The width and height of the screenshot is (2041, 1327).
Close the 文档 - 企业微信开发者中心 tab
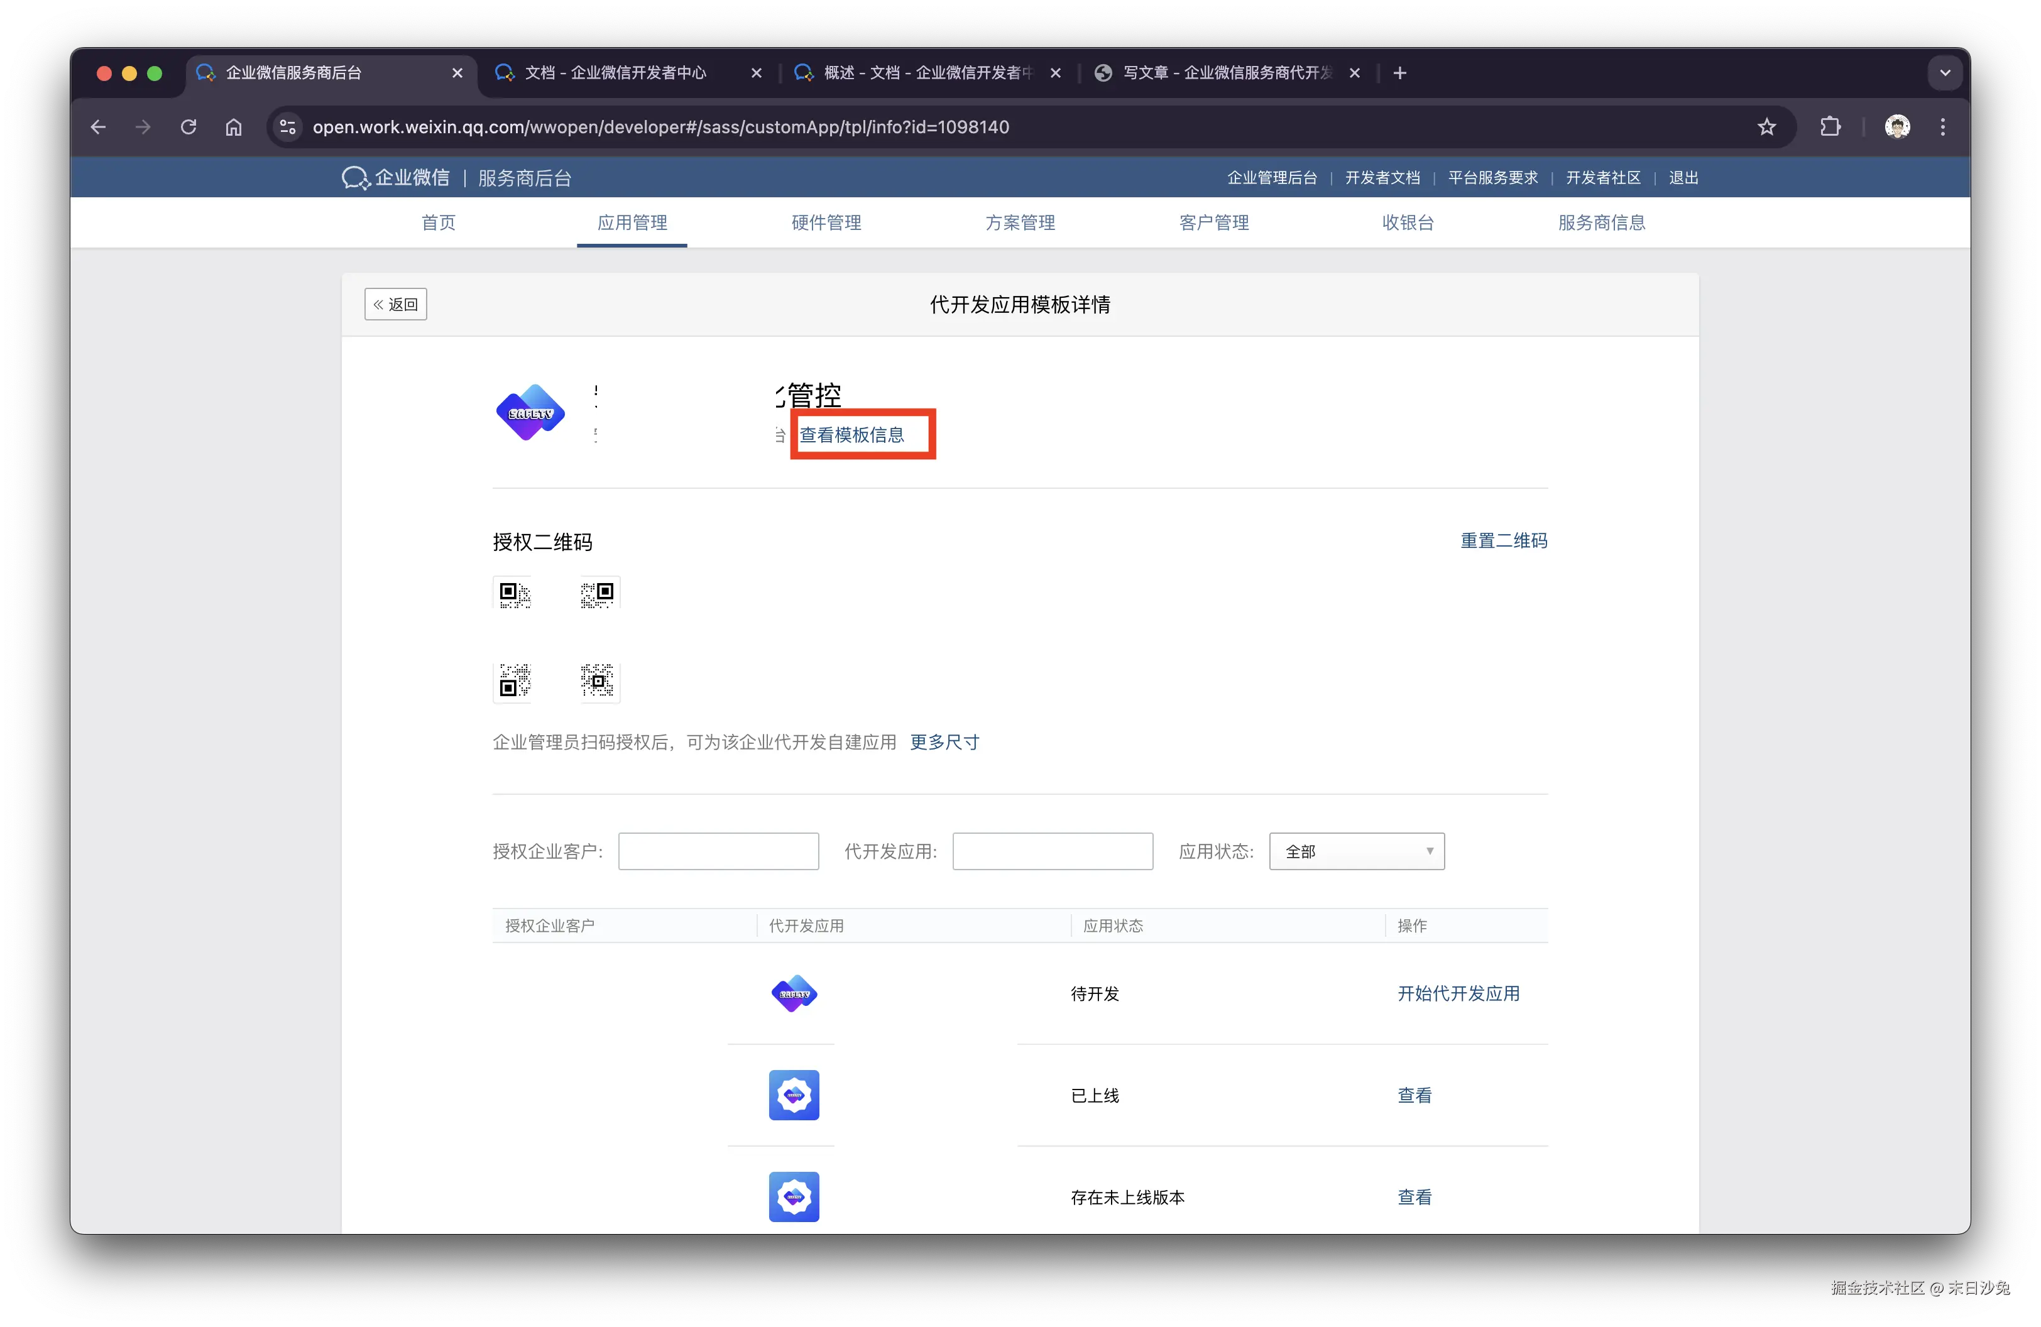[757, 73]
